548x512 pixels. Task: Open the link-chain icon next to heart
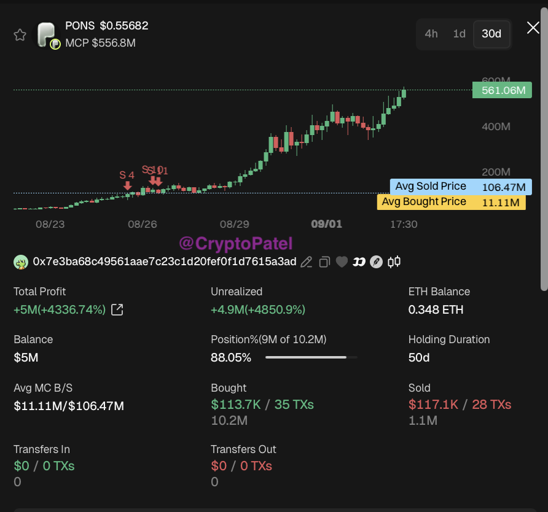(x=359, y=262)
